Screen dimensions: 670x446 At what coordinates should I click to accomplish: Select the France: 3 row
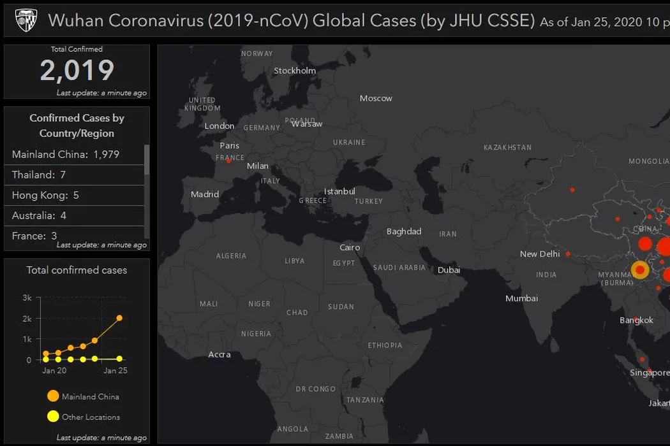(x=75, y=236)
